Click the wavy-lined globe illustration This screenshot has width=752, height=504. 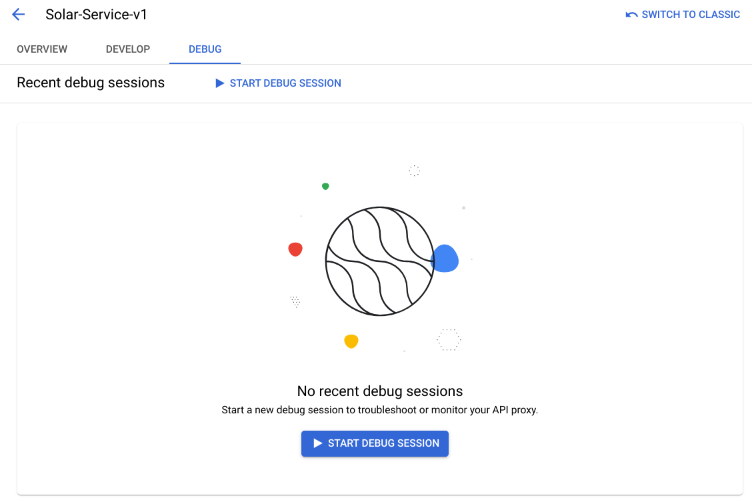point(379,261)
